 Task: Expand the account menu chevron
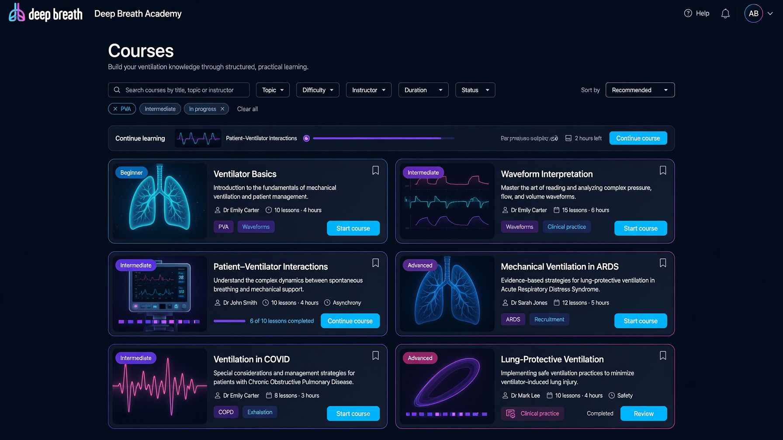(770, 14)
